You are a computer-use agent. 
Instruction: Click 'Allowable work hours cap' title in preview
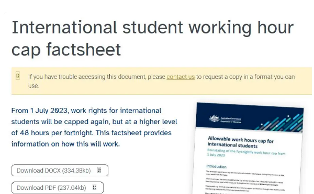(240, 142)
